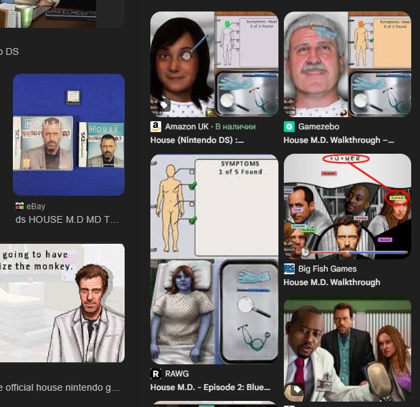Open the eBay House DS game cases thumbnail
420x407 pixels.
(68, 135)
